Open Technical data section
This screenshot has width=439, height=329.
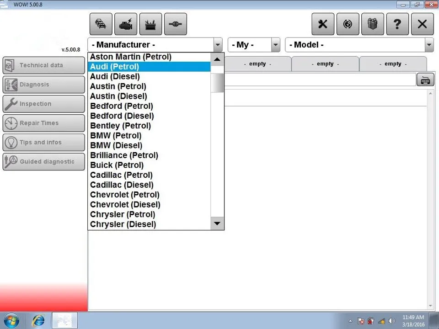(44, 65)
